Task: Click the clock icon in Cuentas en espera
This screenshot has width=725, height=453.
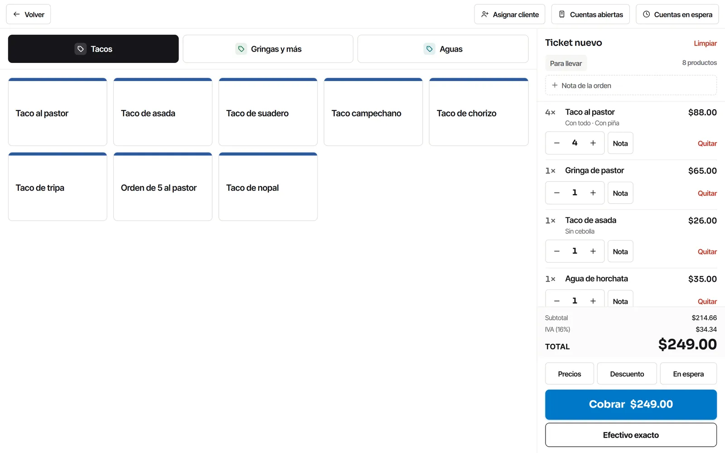Action: click(x=647, y=14)
